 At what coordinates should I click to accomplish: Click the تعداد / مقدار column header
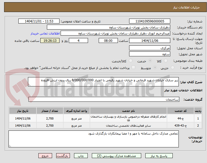pos(50,111)
